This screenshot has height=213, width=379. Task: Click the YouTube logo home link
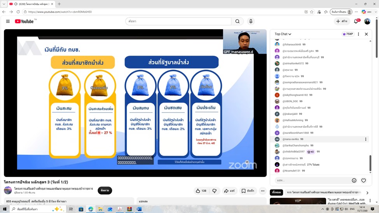24,21
